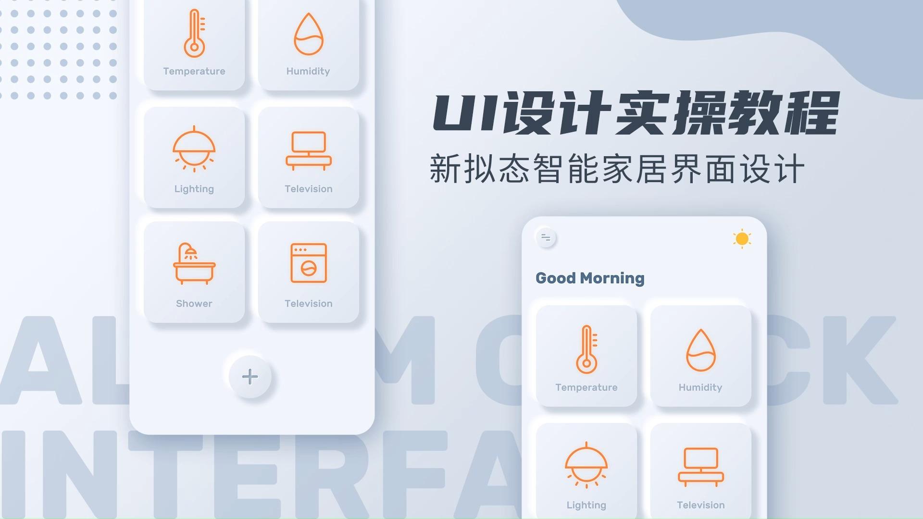Click the Shower appliance icon
Image resolution: width=923 pixels, height=519 pixels.
point(193,267)
